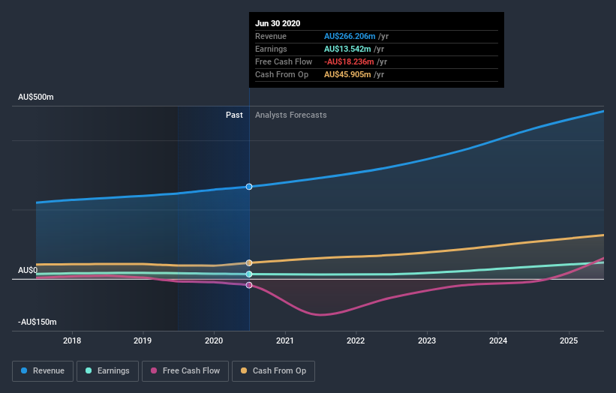Click the Cash From Op row label in tooltip

pos(281,74)
